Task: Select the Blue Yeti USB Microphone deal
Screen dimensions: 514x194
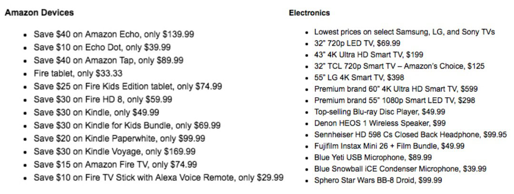Action: pos(373,157)
